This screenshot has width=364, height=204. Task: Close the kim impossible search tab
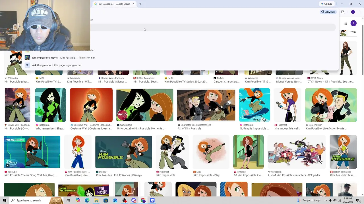pos(133,4)
